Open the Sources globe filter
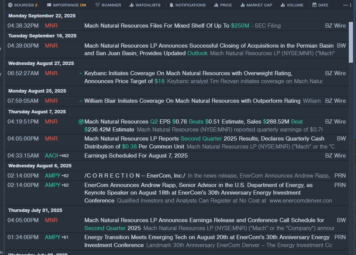356x255 pixels. click(x=10, y=5)
